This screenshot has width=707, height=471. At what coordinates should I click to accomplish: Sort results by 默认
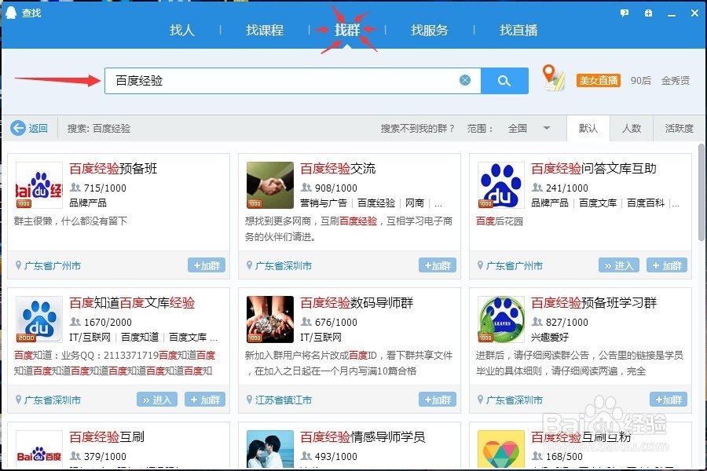588,129
